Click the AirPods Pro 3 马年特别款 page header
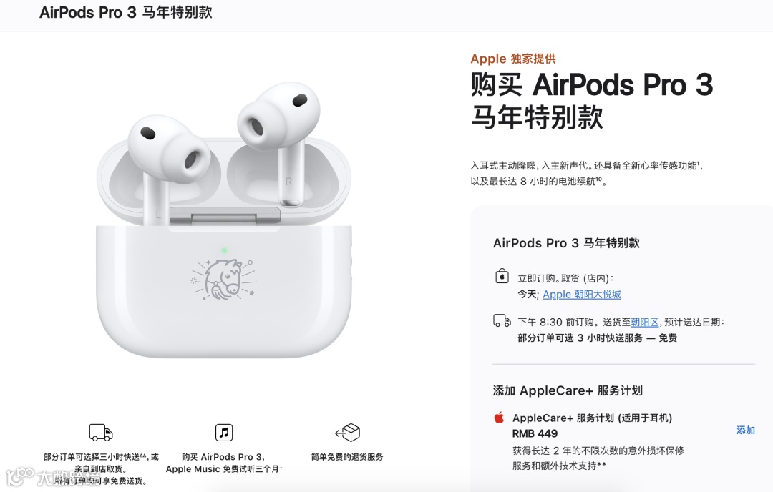Viewport: 773px width, 492px height. [126, 12]
